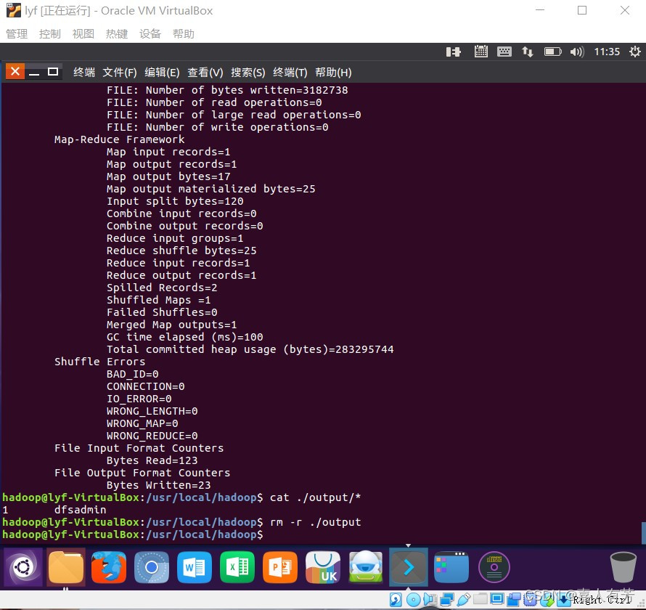The image size is (646, 610).
Task: Open terminal 编辑(E) menu
Action: (162, 73)
